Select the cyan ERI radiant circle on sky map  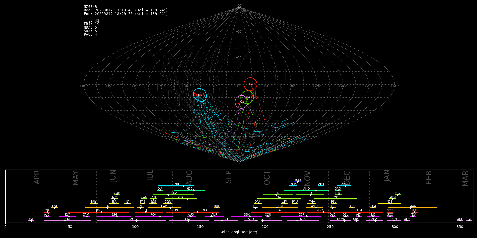200,95
